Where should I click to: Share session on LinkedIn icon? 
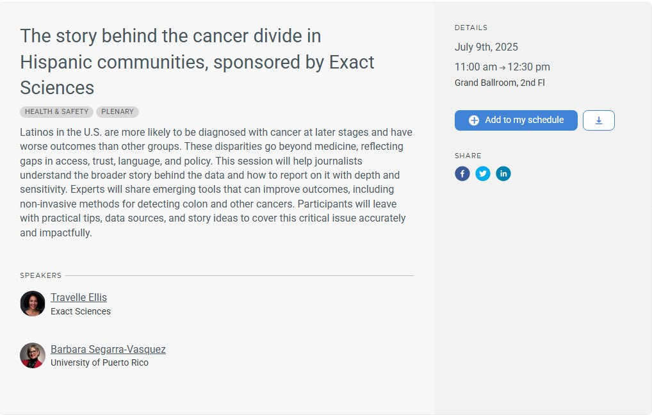pos(503,174)
